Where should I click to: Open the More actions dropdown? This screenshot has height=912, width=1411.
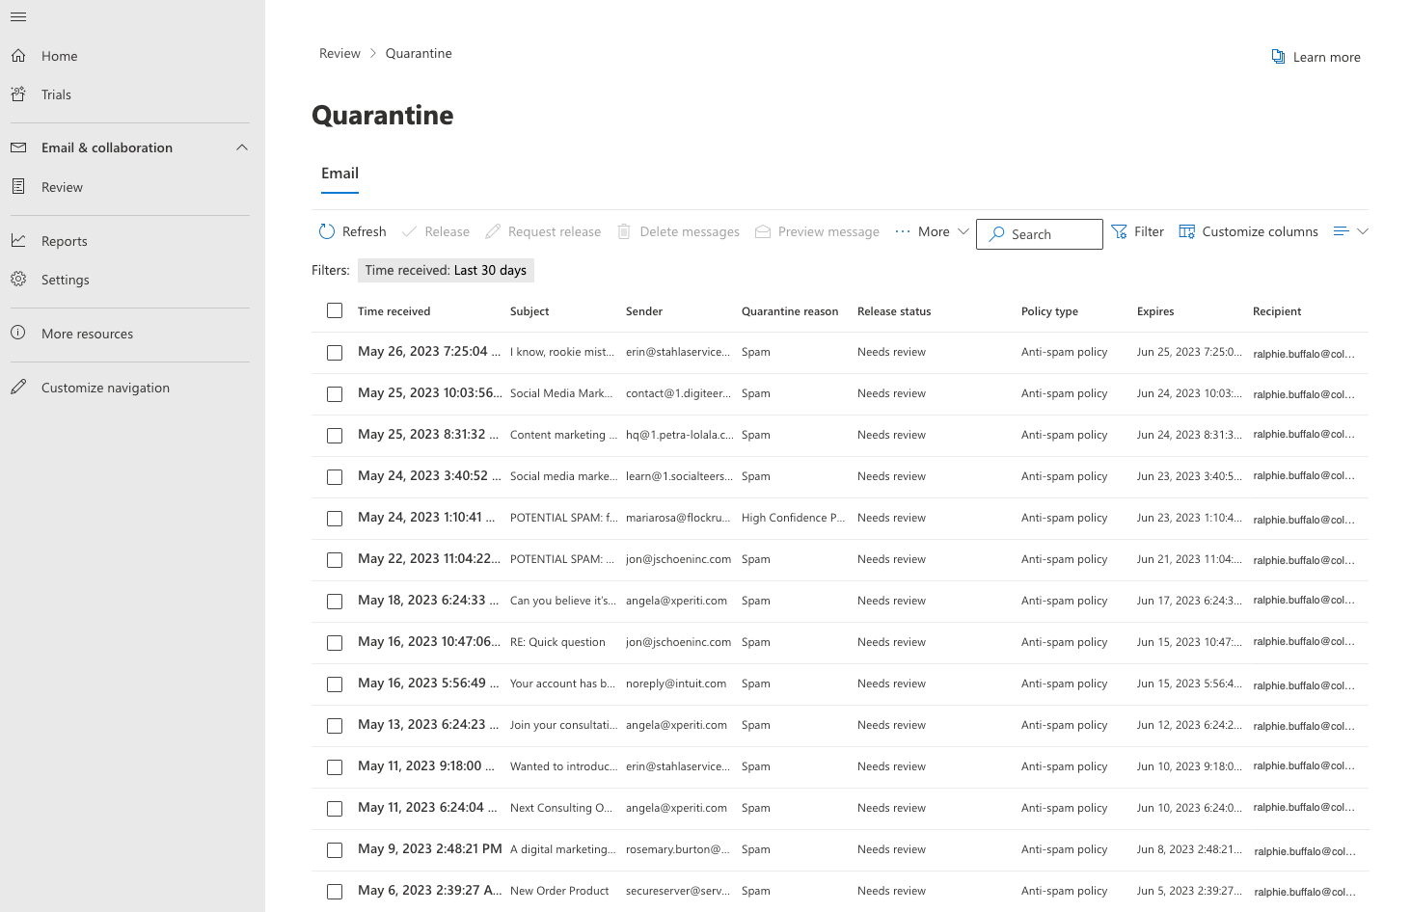pyautogui.click(x=931, y=231)
